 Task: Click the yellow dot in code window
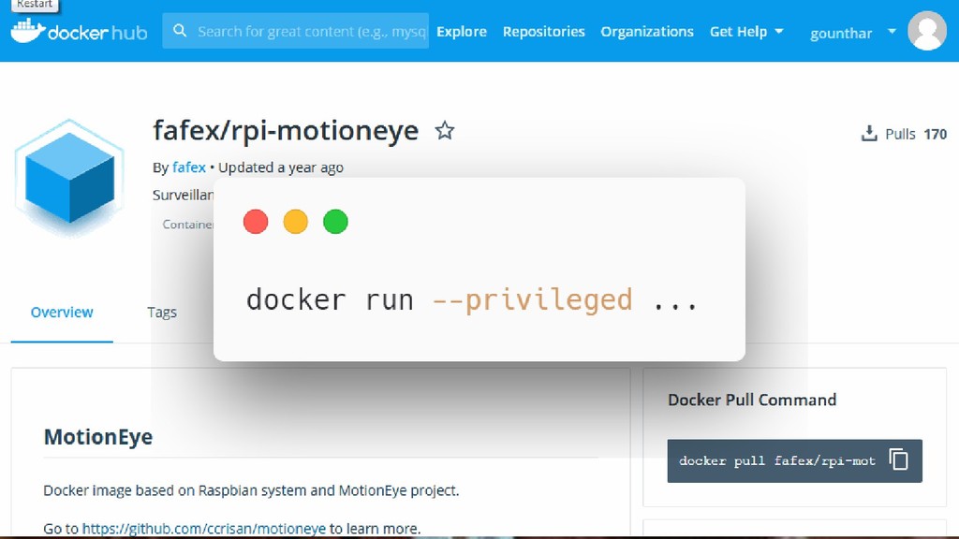coord(295,221)
